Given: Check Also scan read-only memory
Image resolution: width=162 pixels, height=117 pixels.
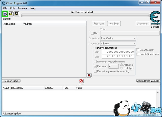Looking at the screenshot, I should [95, 62].
